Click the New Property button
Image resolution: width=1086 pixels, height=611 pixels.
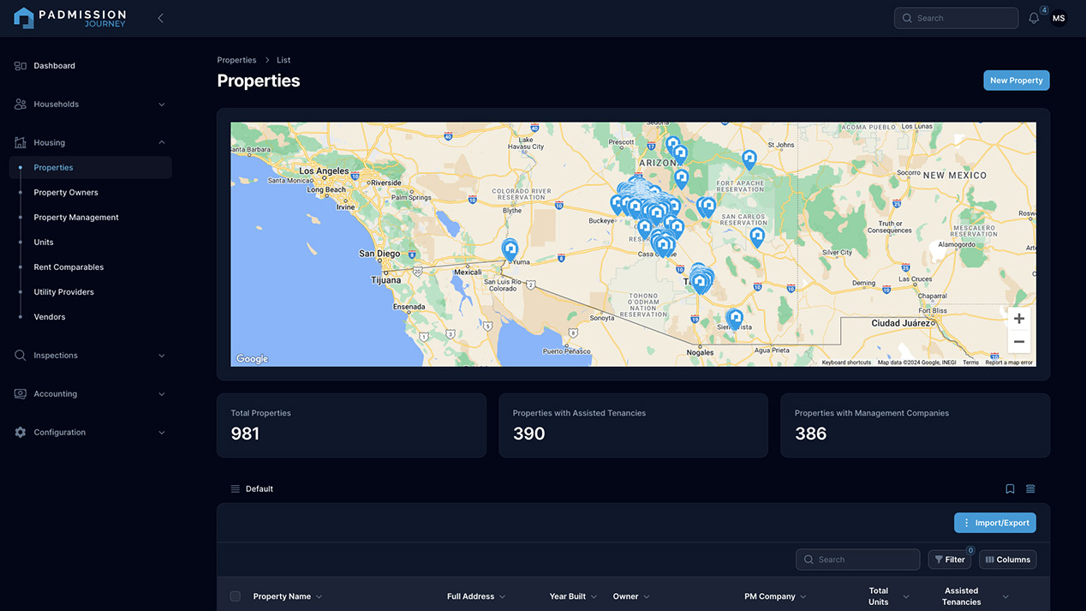[x=1017, y=81]
